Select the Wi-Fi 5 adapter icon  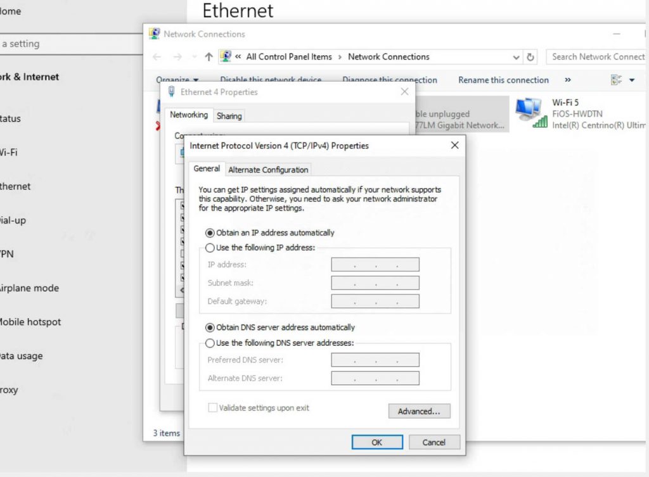tap(528, 111)
